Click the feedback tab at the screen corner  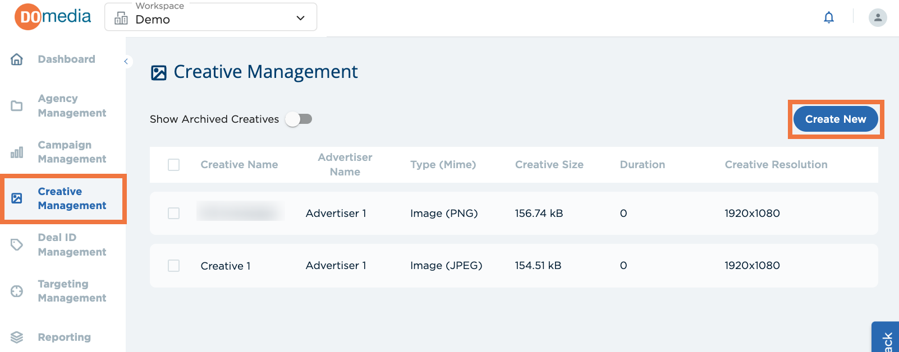pos(886,337)
